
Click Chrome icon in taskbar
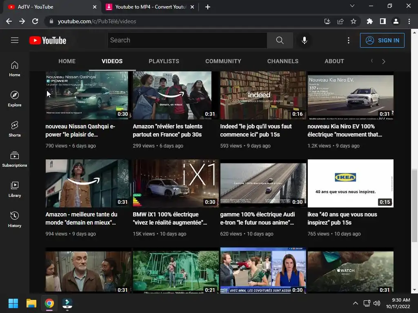[x=49, y=303]
